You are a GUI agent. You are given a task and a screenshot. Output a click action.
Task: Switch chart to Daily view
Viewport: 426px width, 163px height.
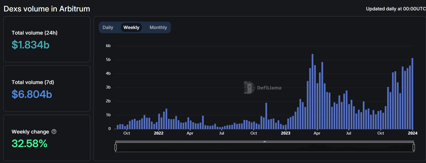(x=108, y=27)
